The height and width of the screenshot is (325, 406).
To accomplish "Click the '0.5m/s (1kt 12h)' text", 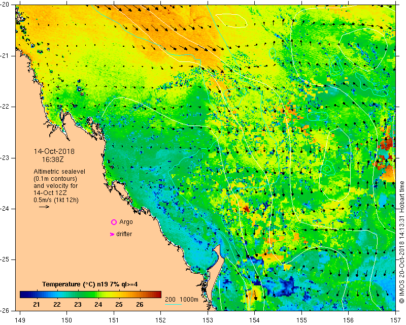I will pos(56,200).
